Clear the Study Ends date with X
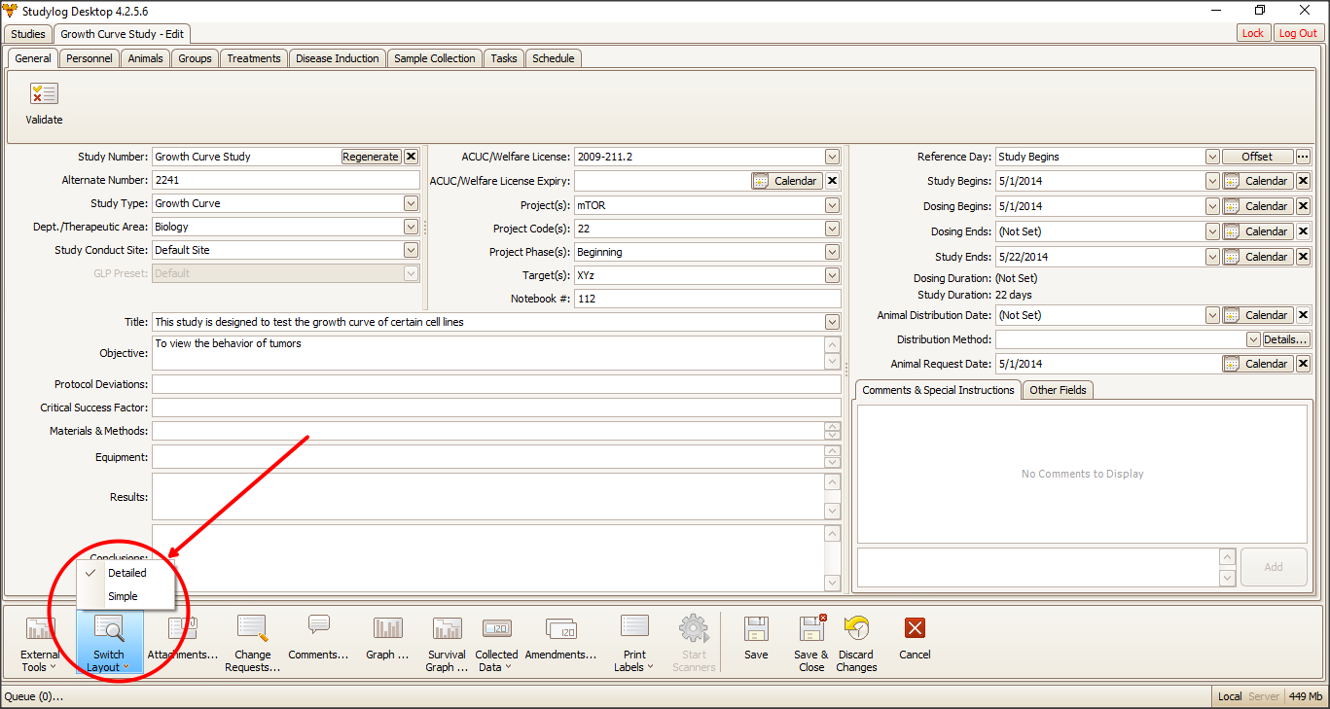 tap(1304, 257)
